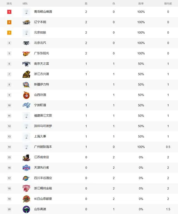
Task: Click the Guangdong Dongyangguang team logo
Action: click(x=26, y=53)
